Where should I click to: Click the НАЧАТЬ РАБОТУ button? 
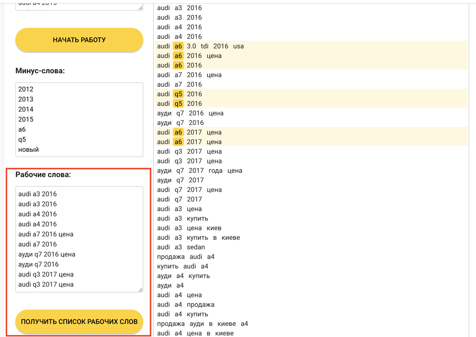click(x=79, y=40)
